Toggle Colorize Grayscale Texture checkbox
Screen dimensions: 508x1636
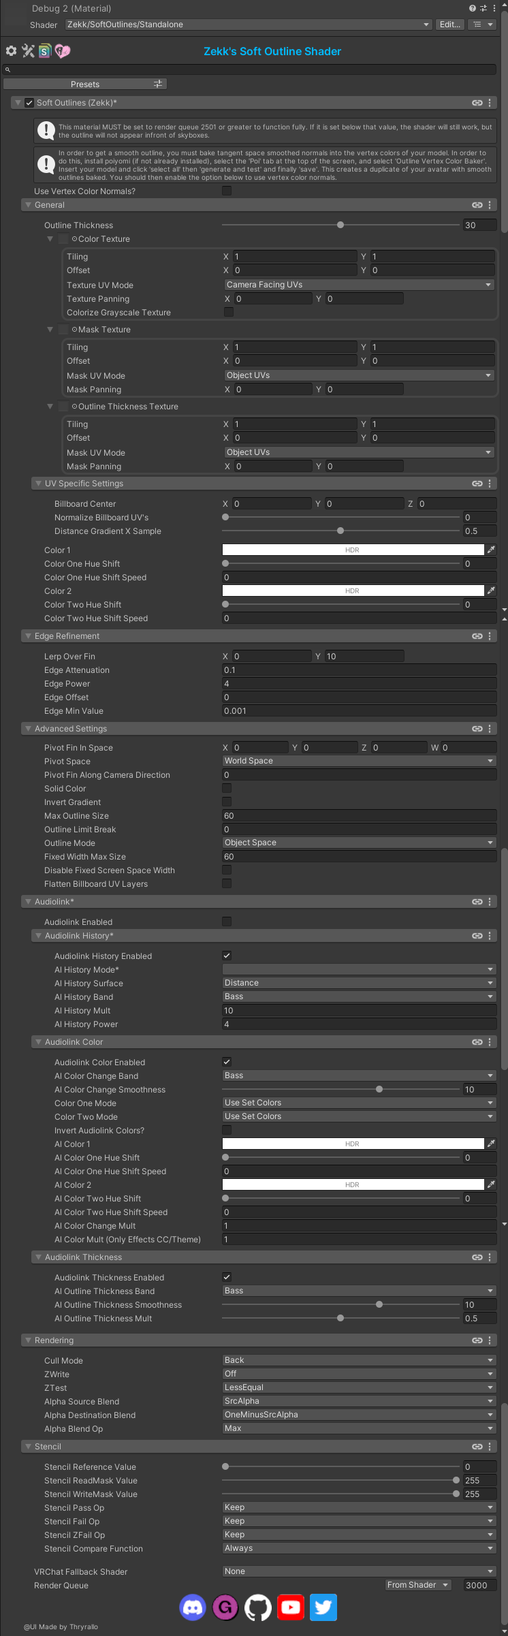point(229,312)
